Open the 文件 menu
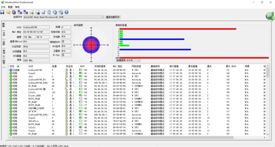 3,7
